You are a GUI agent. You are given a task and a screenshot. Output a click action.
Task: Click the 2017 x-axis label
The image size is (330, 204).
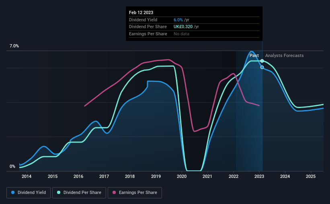pos(104,176)
